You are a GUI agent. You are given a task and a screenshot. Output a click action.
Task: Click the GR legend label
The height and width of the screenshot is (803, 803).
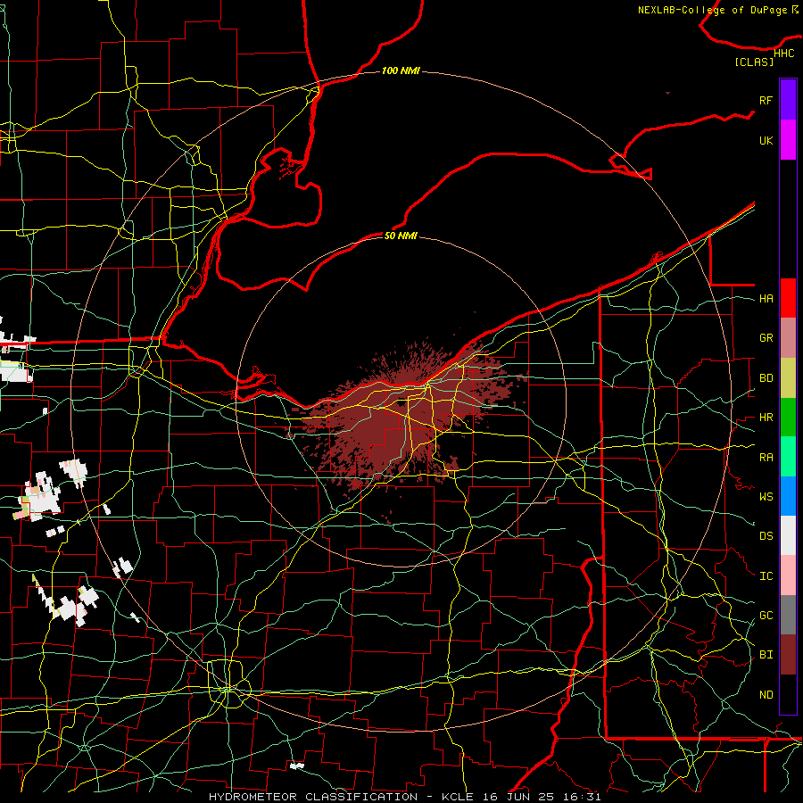[766, 338]
